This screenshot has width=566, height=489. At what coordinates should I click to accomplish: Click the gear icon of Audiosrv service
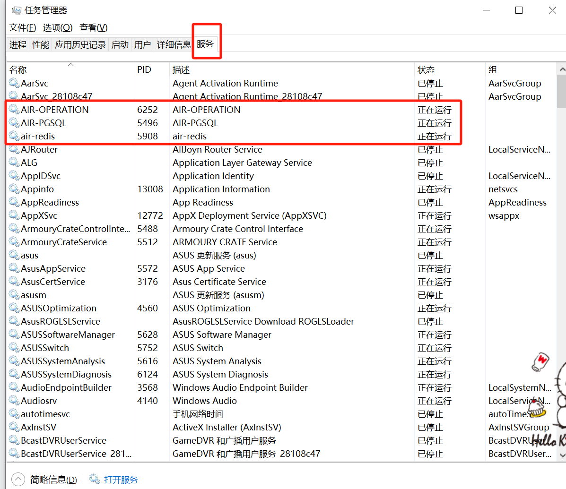pyautogui.click(x=14, y=400)
